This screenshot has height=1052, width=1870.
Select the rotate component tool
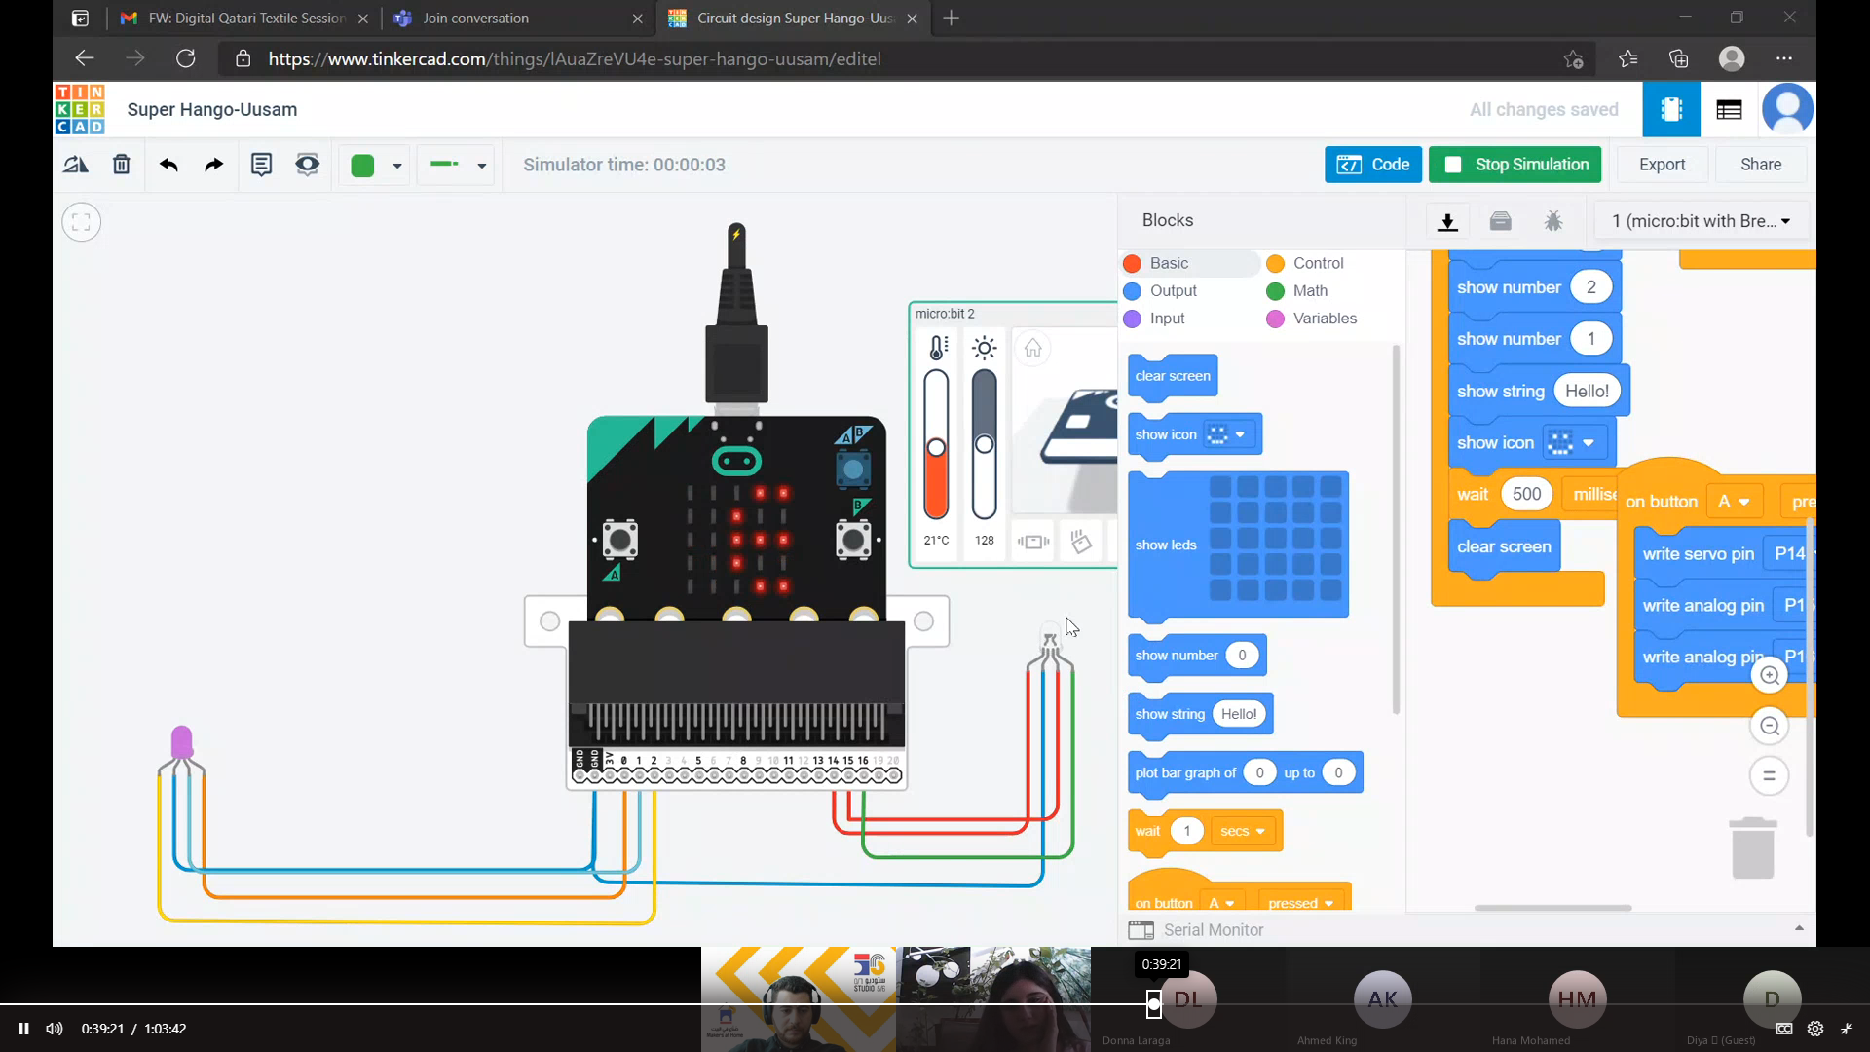pyautogui.click(x=76, y=165)
